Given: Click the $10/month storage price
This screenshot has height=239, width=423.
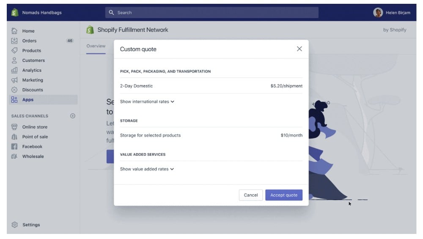Looking at the screenshot, I should [x=291, y=135].
